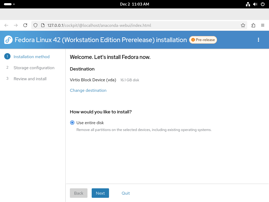Click the disabled Back button
Screen dimensions: 269x202
(x=79, y=193)
